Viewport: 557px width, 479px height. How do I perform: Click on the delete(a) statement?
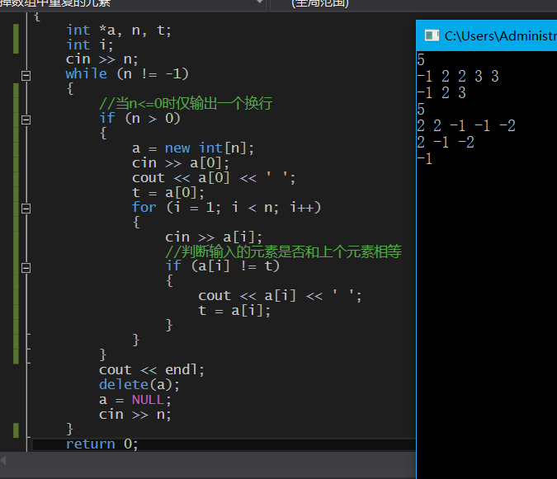point(139,385)
